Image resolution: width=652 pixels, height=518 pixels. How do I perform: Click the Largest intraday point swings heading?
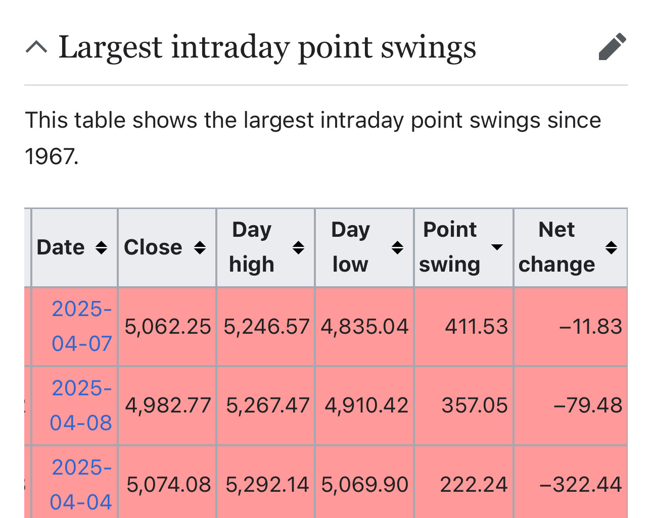click(x=267, y=47)
